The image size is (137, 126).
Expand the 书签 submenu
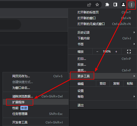[102, 44]
